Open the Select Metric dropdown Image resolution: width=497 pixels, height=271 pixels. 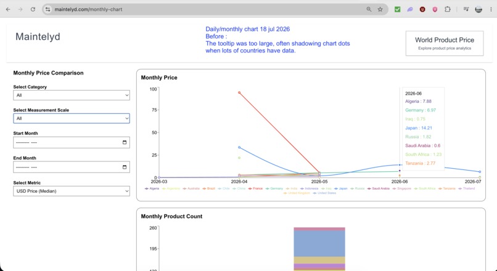72,191
